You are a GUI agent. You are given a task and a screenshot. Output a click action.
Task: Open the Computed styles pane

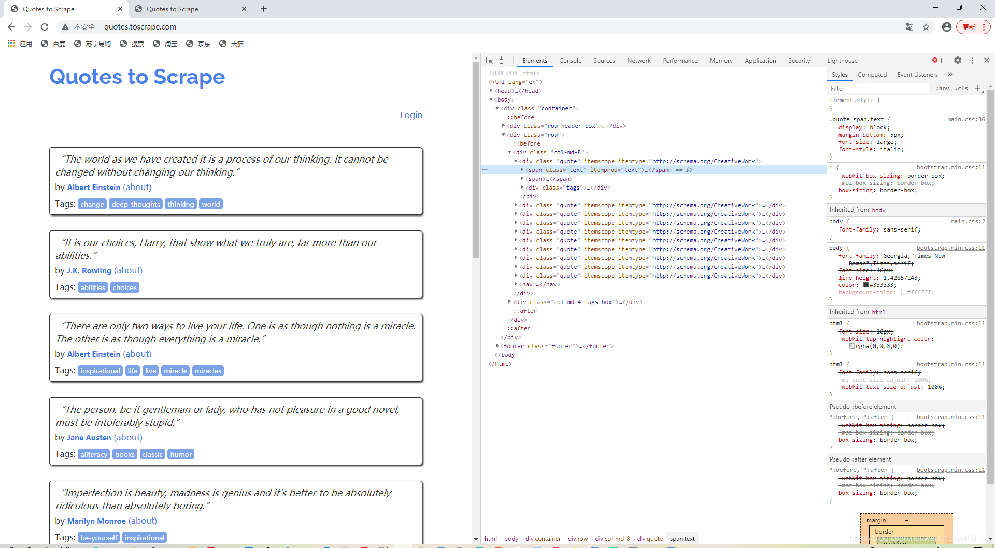872,75
